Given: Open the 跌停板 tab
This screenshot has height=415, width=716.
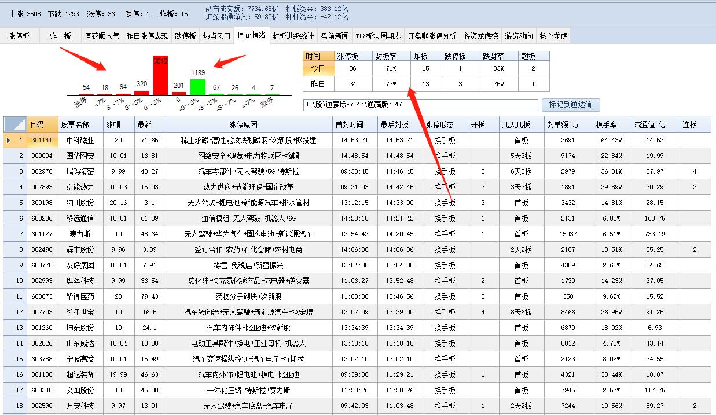Looking at the screenshot, I should pos(185,35).
